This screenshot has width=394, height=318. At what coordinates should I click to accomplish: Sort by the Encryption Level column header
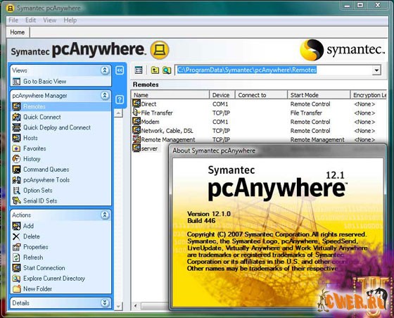[369, 95]
